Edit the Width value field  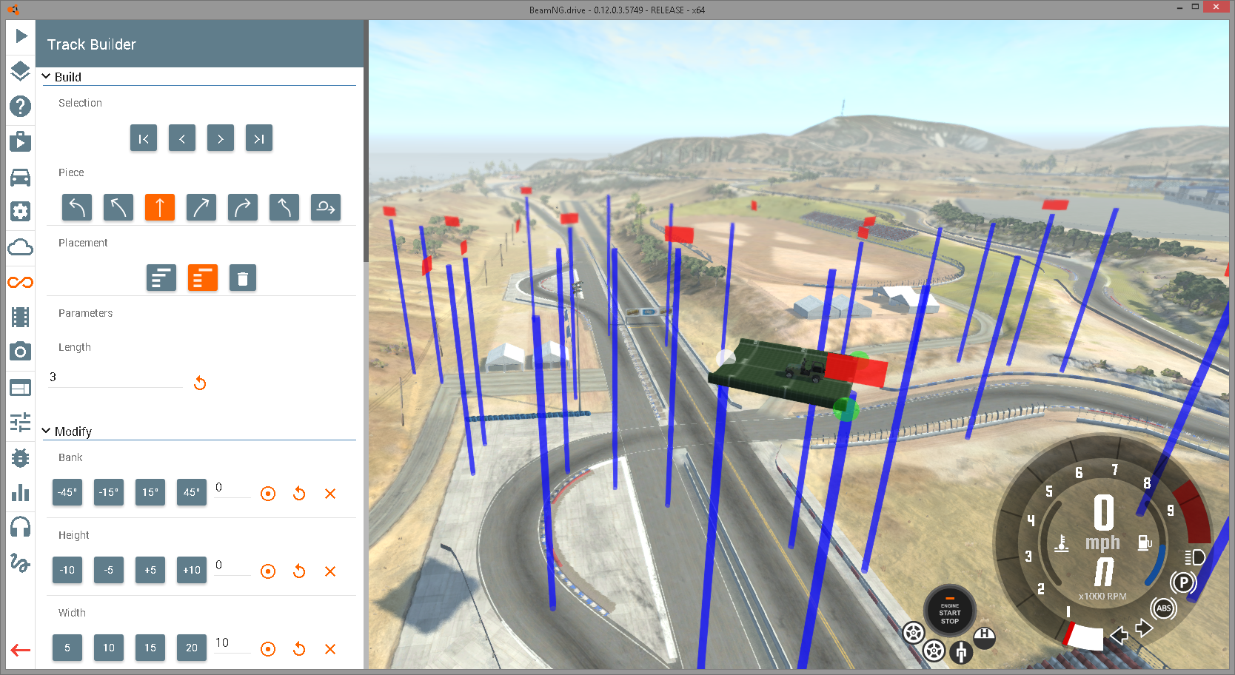(x=232, y=644)
